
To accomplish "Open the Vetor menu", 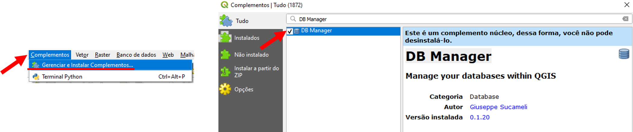I will tap(82, 55).
